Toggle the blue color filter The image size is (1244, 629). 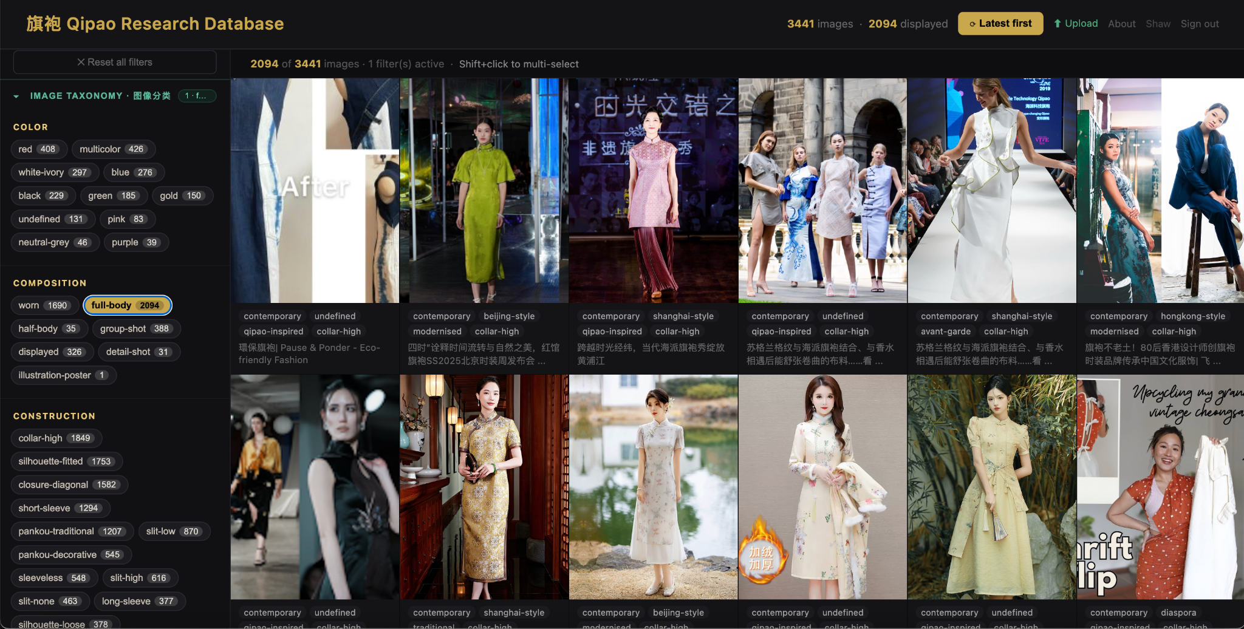coord(134,172)
